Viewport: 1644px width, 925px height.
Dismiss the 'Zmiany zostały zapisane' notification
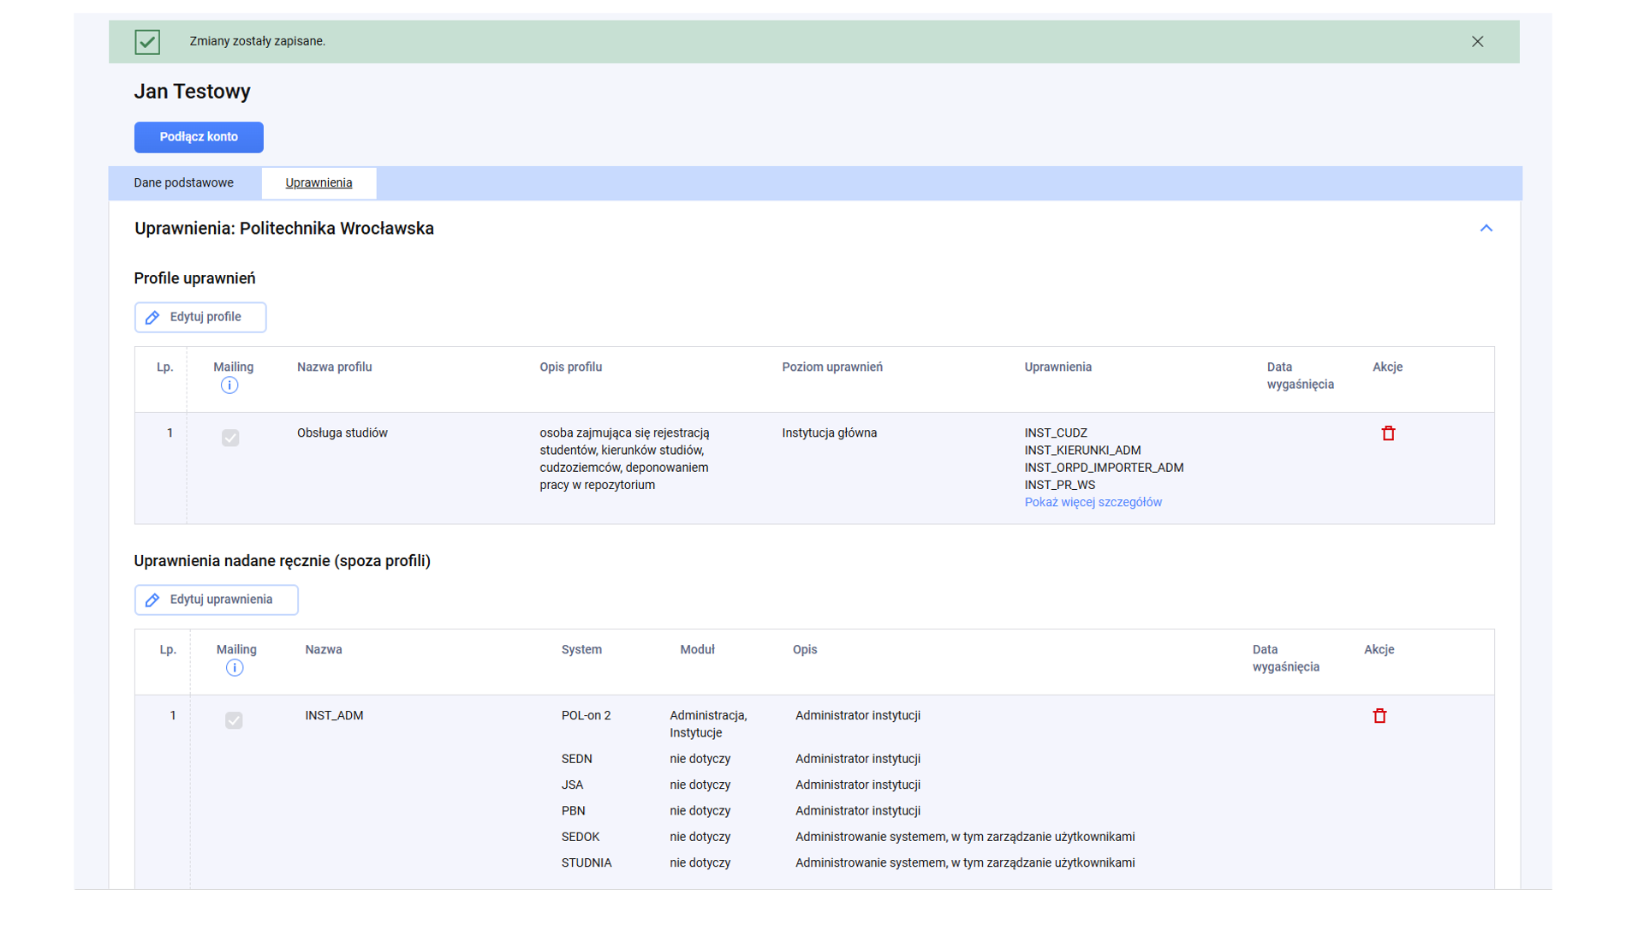[1477, 42]
